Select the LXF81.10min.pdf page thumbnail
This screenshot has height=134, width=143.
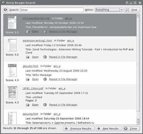click(x=12, y=93)
